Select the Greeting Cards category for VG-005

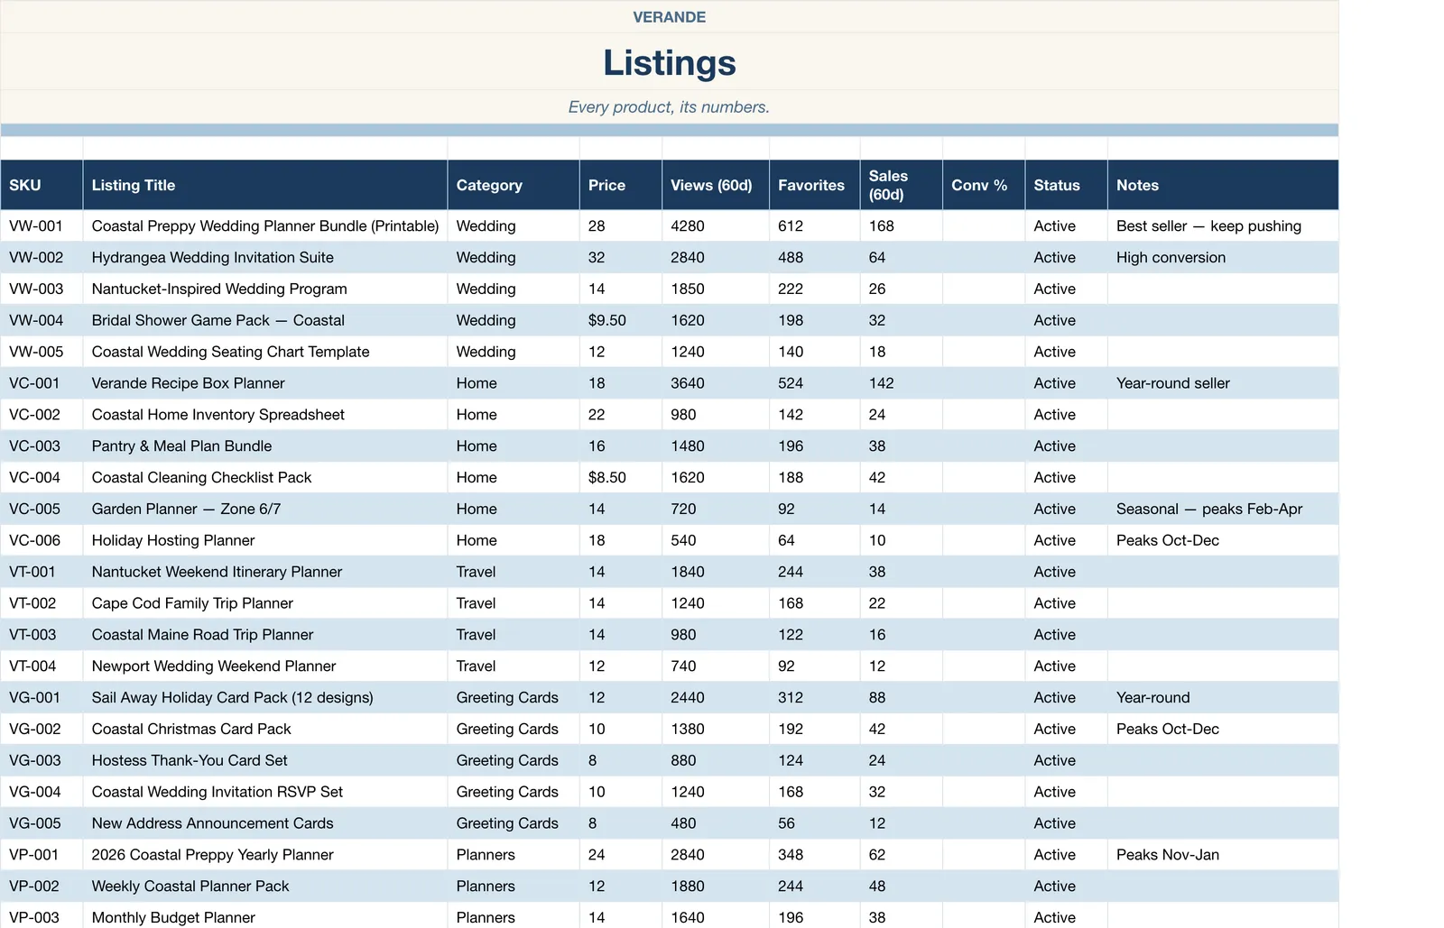(514, 823)
